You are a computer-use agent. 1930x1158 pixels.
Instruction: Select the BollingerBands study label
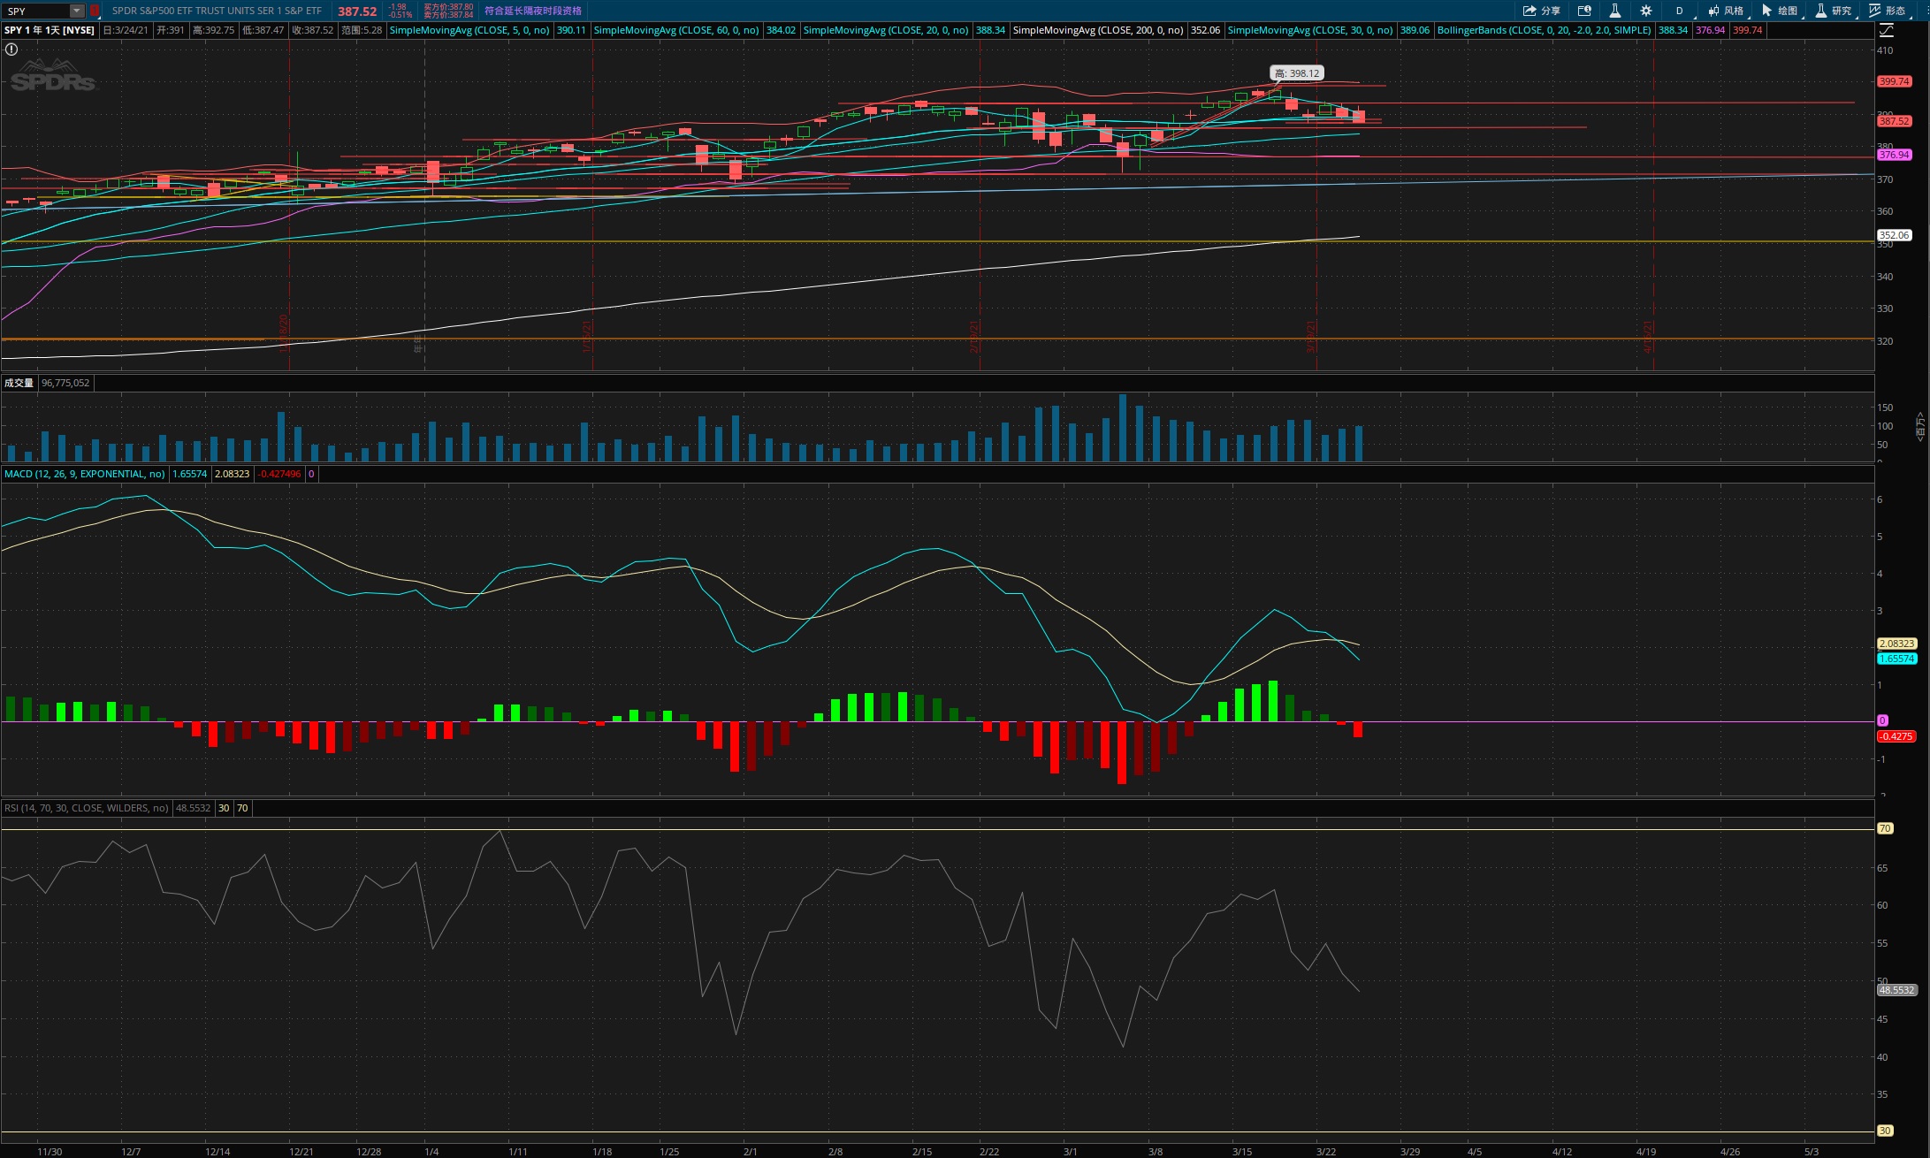click(1544, 30)
